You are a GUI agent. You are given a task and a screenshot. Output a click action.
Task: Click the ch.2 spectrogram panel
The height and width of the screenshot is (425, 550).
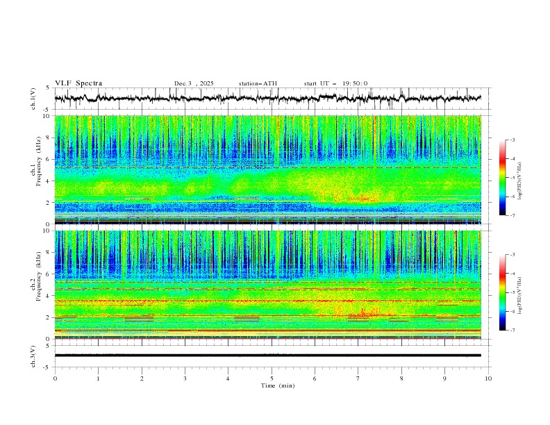[267, 285]
